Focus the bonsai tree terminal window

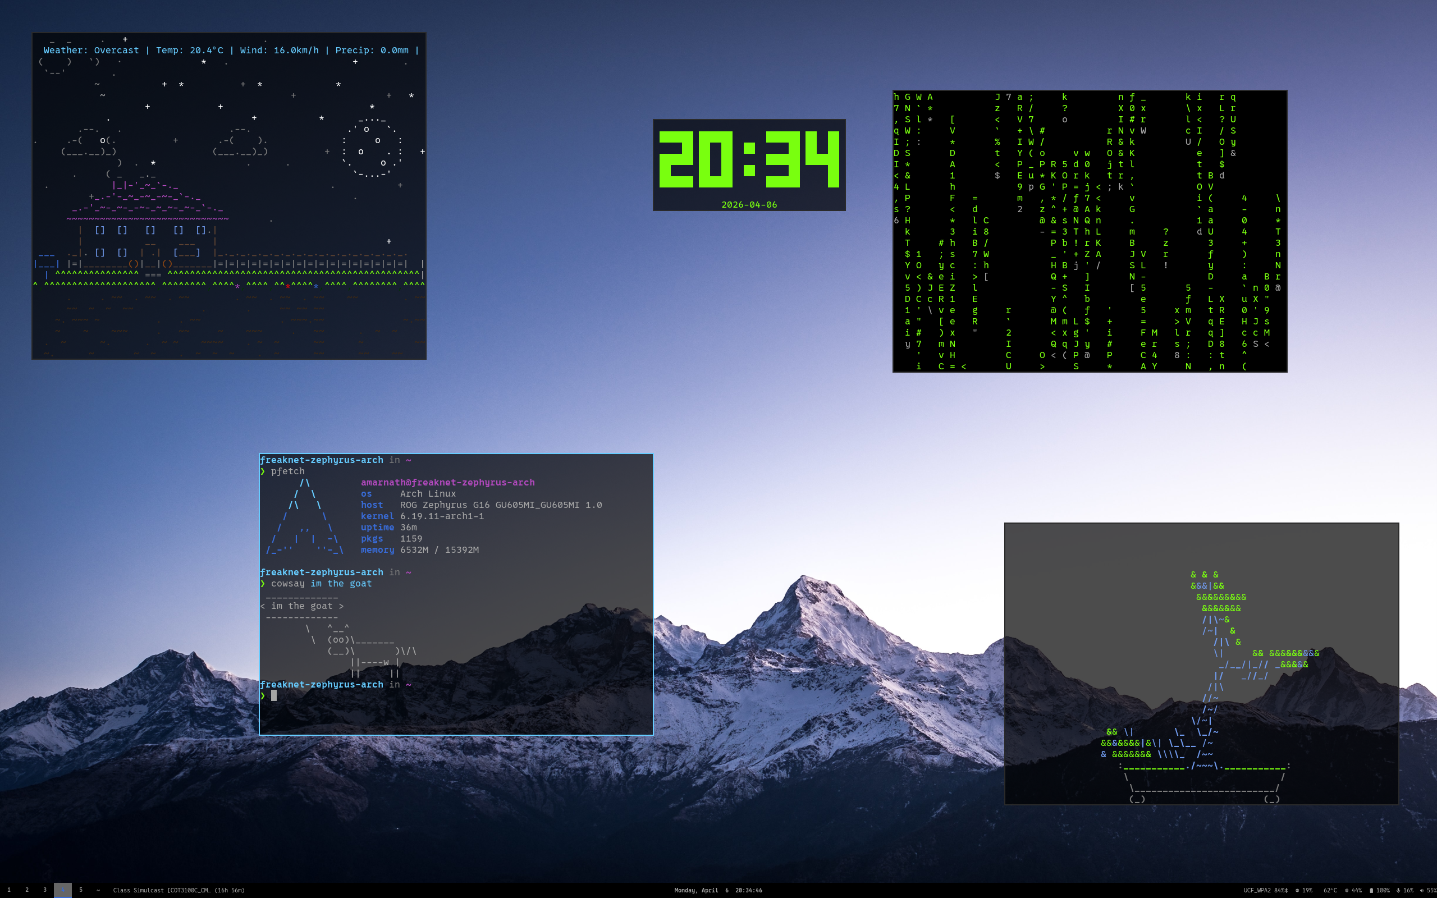click(x=1201, y=663)
